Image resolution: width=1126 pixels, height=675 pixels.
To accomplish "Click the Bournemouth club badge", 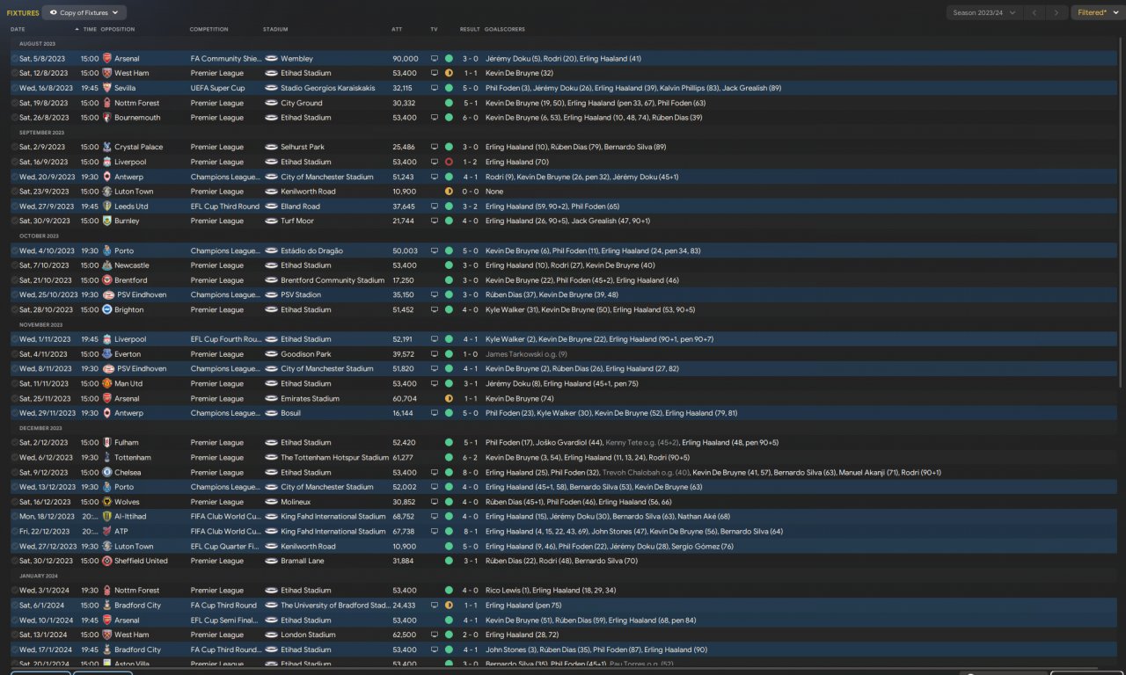I will [107, 118].
